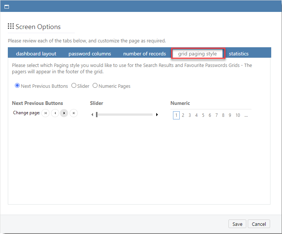Click the slider handle in the preview
The image size is (282, 234).
97,115
